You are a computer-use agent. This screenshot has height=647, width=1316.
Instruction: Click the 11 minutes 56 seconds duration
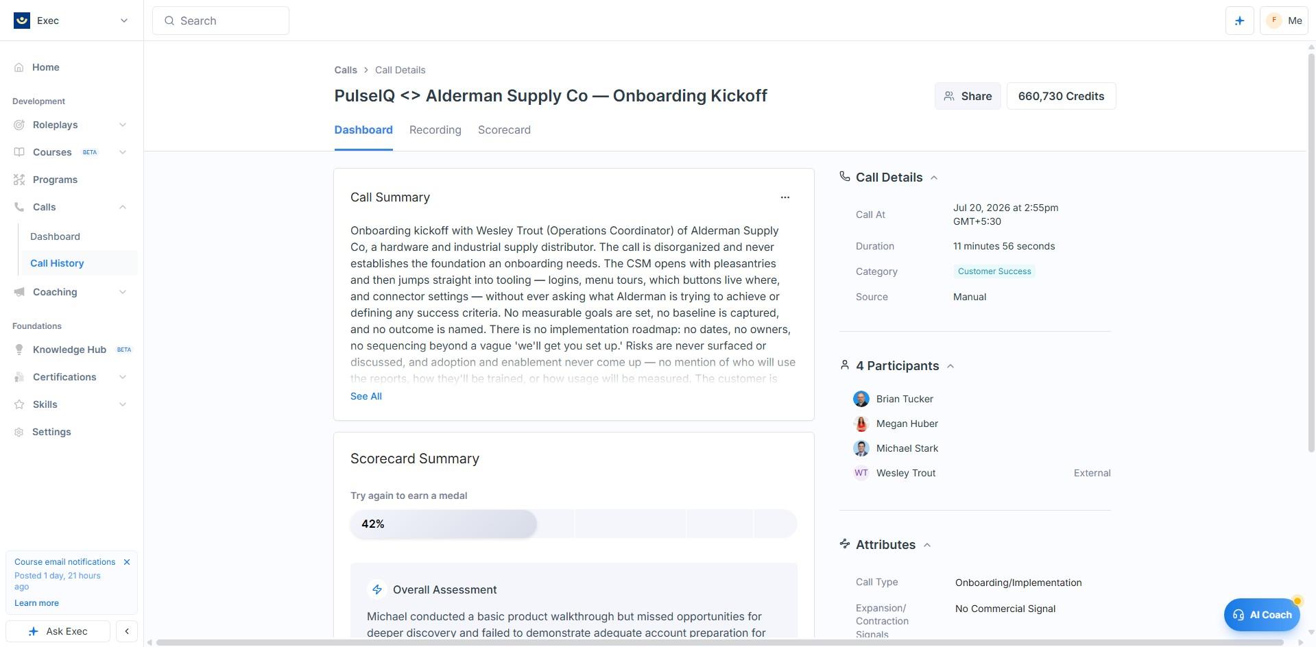click(1004, 246)
